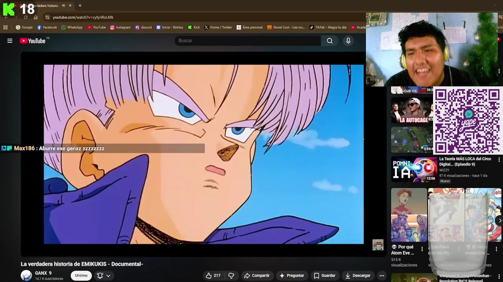Image resolution: width=503 pixels, height=282 pixels.
Task: Open the discord bookmark
Action: [143, 27]
